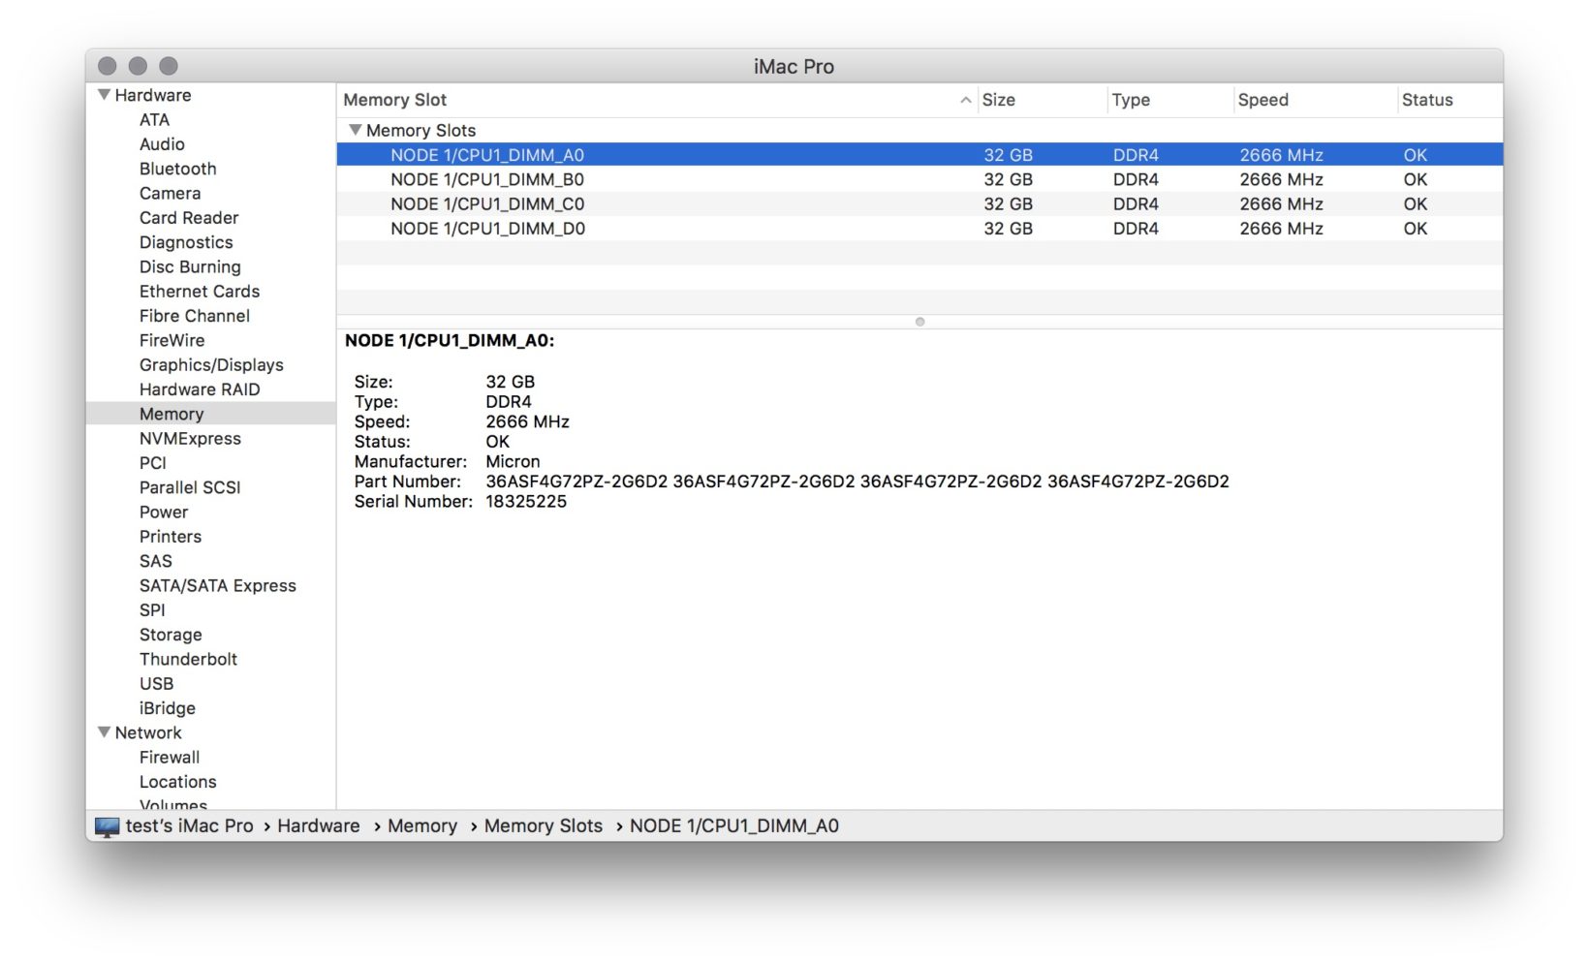The height and width of the screenshot is (964, 1589).
Task: Collapse the Network section in sidebar
Action: (104, 732)
